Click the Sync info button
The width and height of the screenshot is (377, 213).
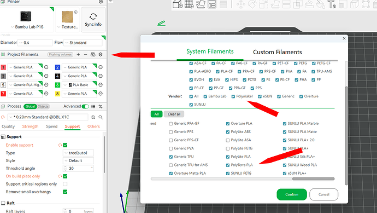93,20
